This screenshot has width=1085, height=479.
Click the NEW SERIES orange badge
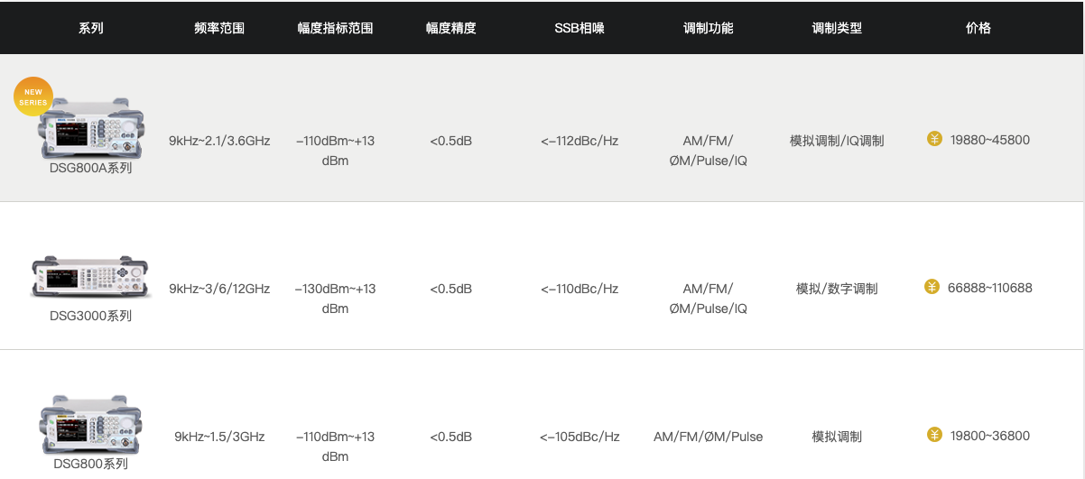coord(33,97)
